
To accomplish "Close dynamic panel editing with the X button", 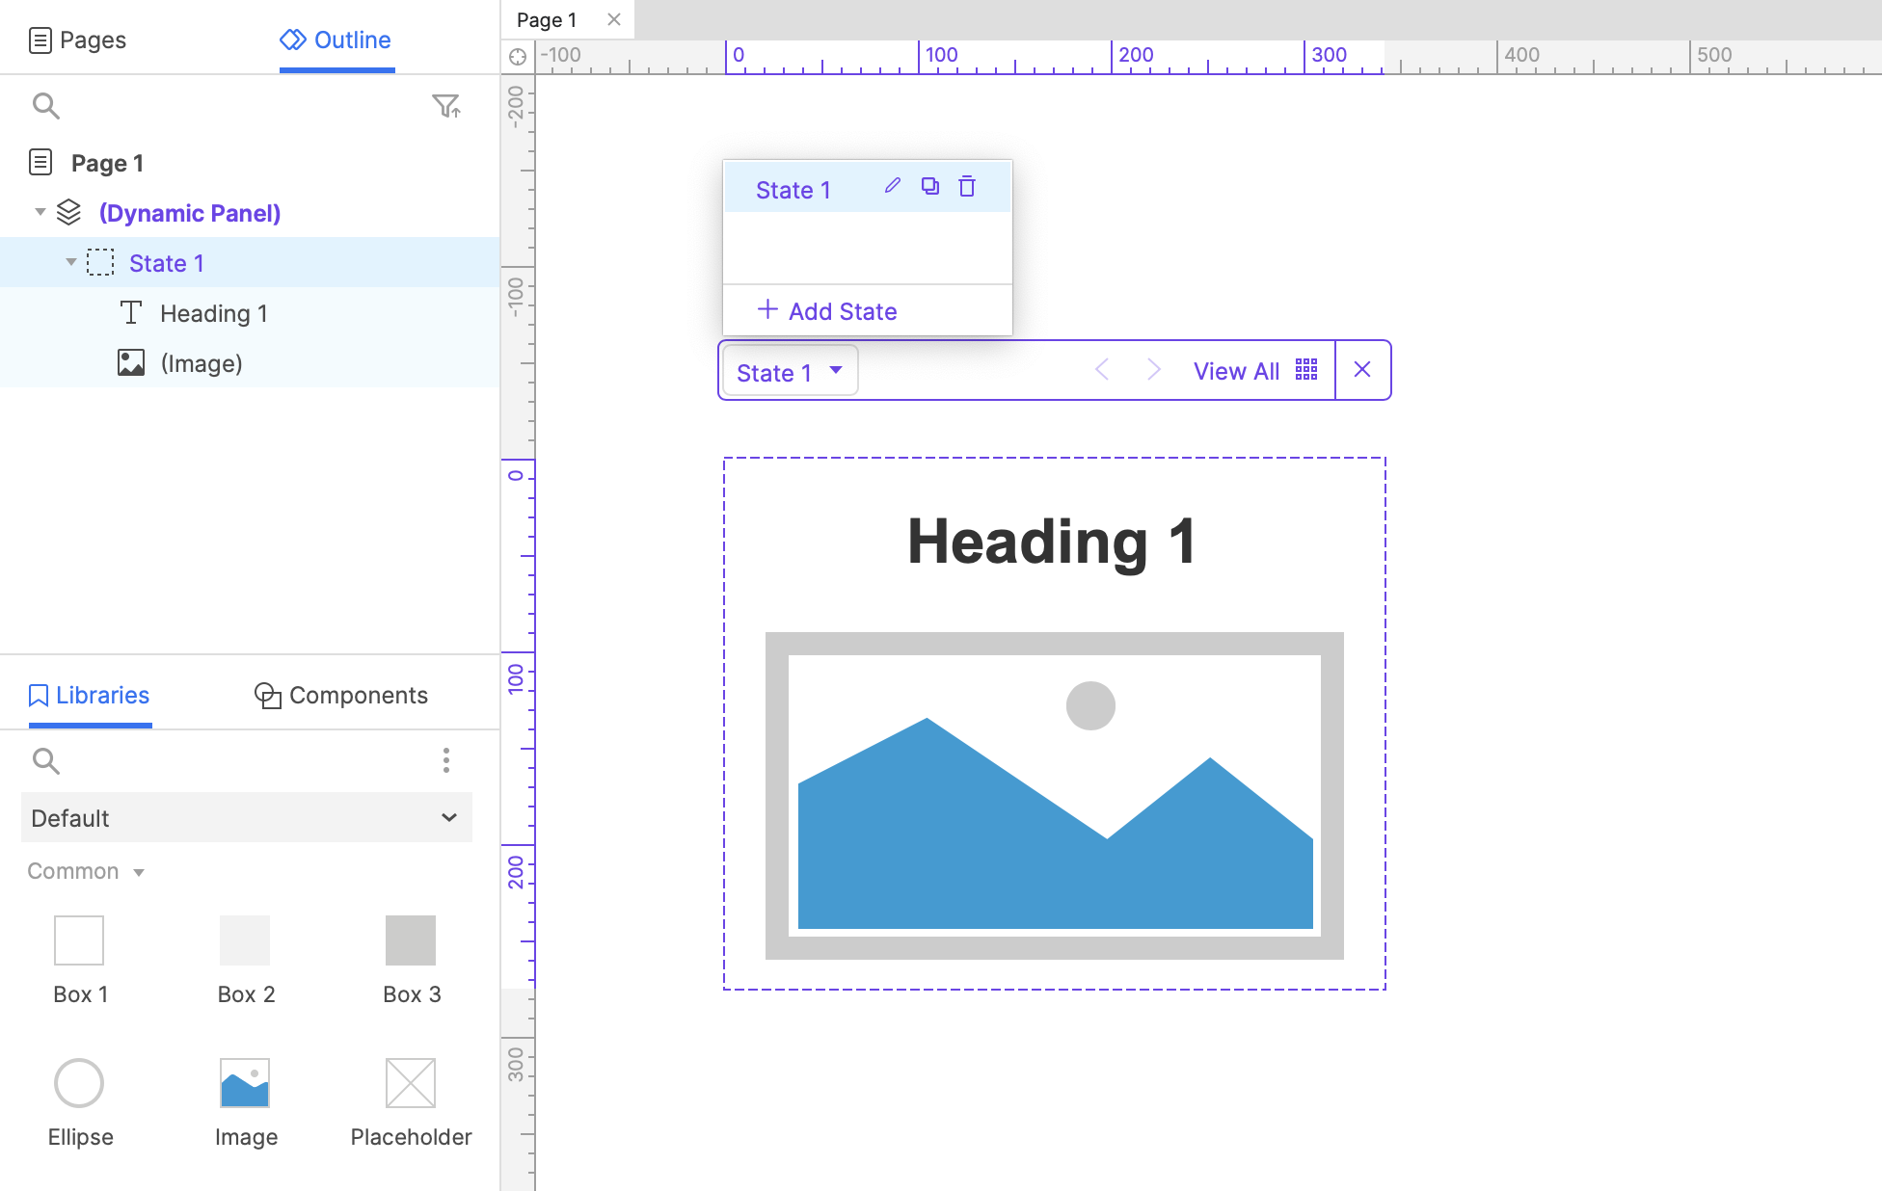I will (x=1362, y=369).
